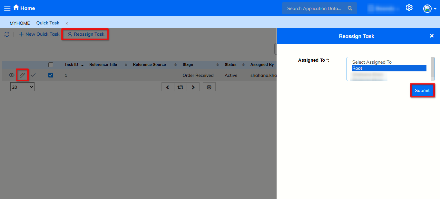
Task: Switch to the MYHOME tab
Action: click(20, 23)
